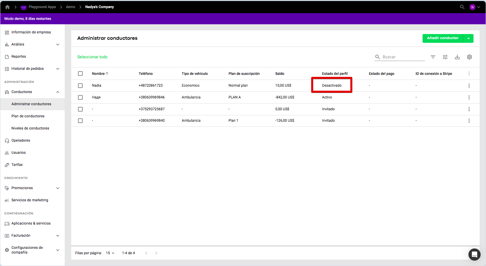Screen dimensions: 486x266
Task: Expand the Análisis menu
Action: [58, 45]
